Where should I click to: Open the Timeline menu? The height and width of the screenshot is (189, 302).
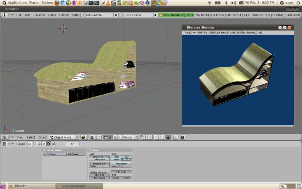(x=39, y=15)
